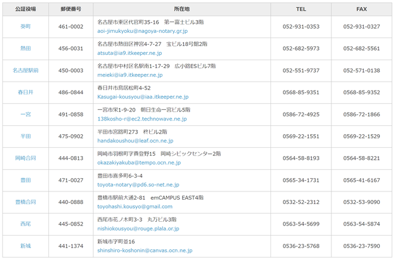Screen dimensions: 394x260
Task: Select postal code 440-0888
Action: (71, 202)
